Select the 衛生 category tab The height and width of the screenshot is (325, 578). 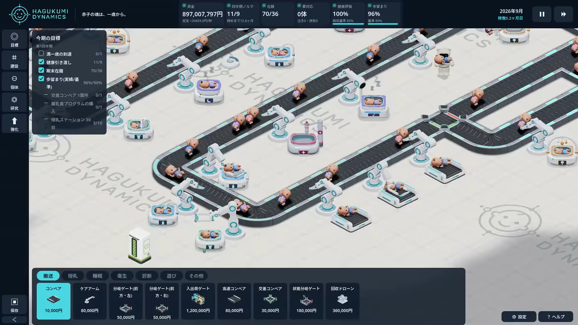click(122, 276)
